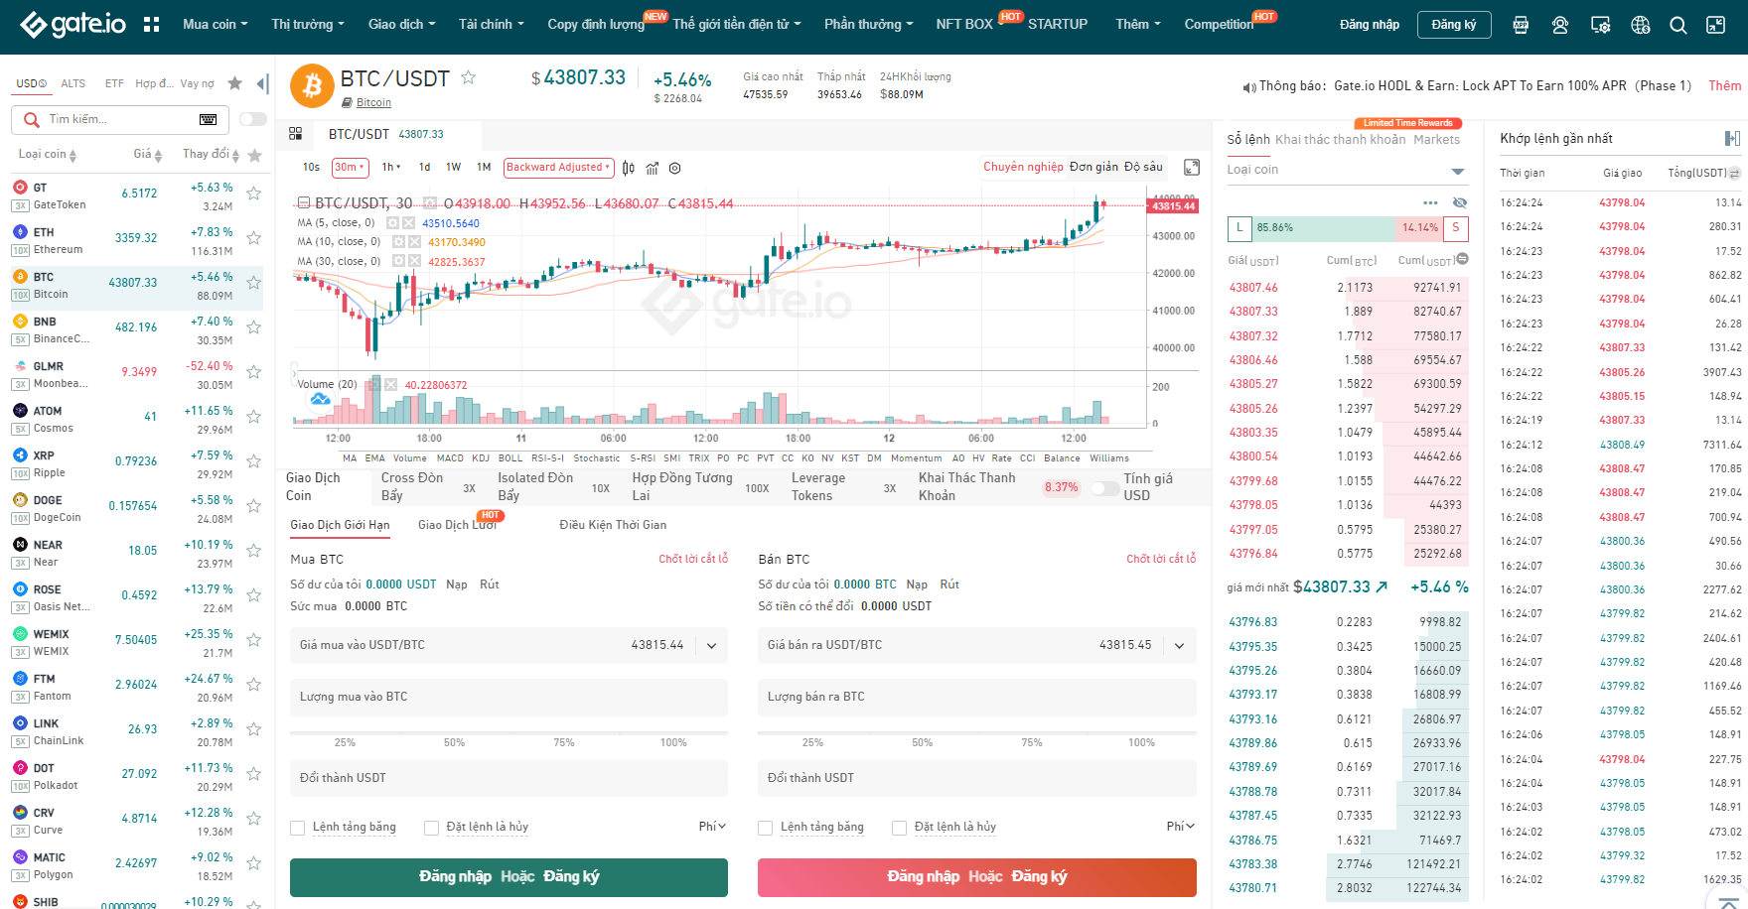Viewport: 1748px width, 909px height.
Task: Collapse the left coin list panel
Action: pyautogui.click(x=262, y=83)
